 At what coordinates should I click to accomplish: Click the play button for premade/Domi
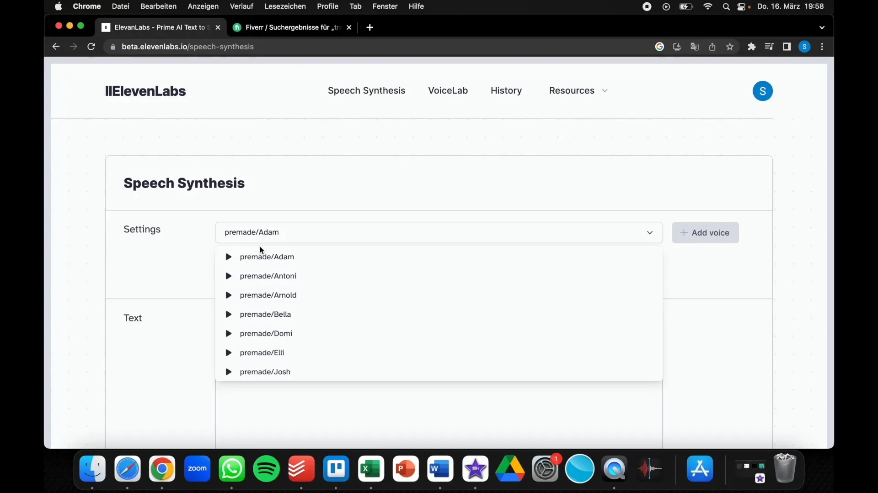coord(228,333)
